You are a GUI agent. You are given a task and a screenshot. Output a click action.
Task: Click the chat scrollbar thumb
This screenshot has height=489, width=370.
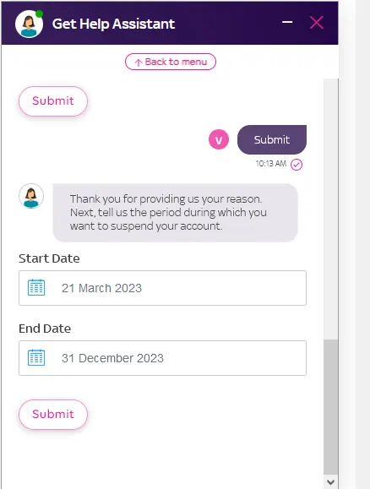click(330, 407)
